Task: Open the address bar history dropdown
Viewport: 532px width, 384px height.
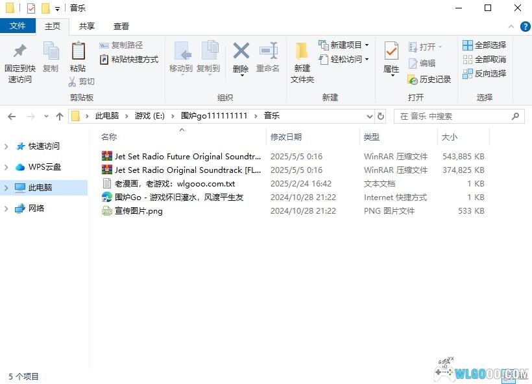Action: click(x=370, y=117)
